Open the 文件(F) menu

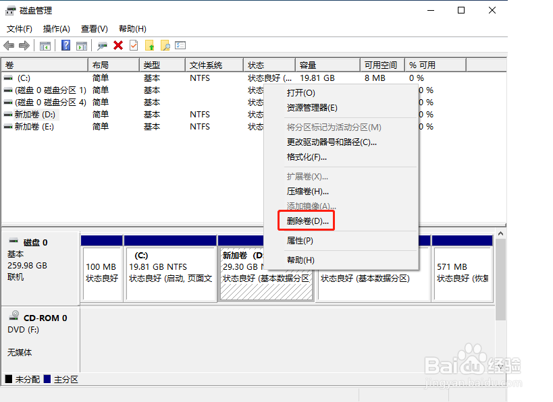coord(20,29)
